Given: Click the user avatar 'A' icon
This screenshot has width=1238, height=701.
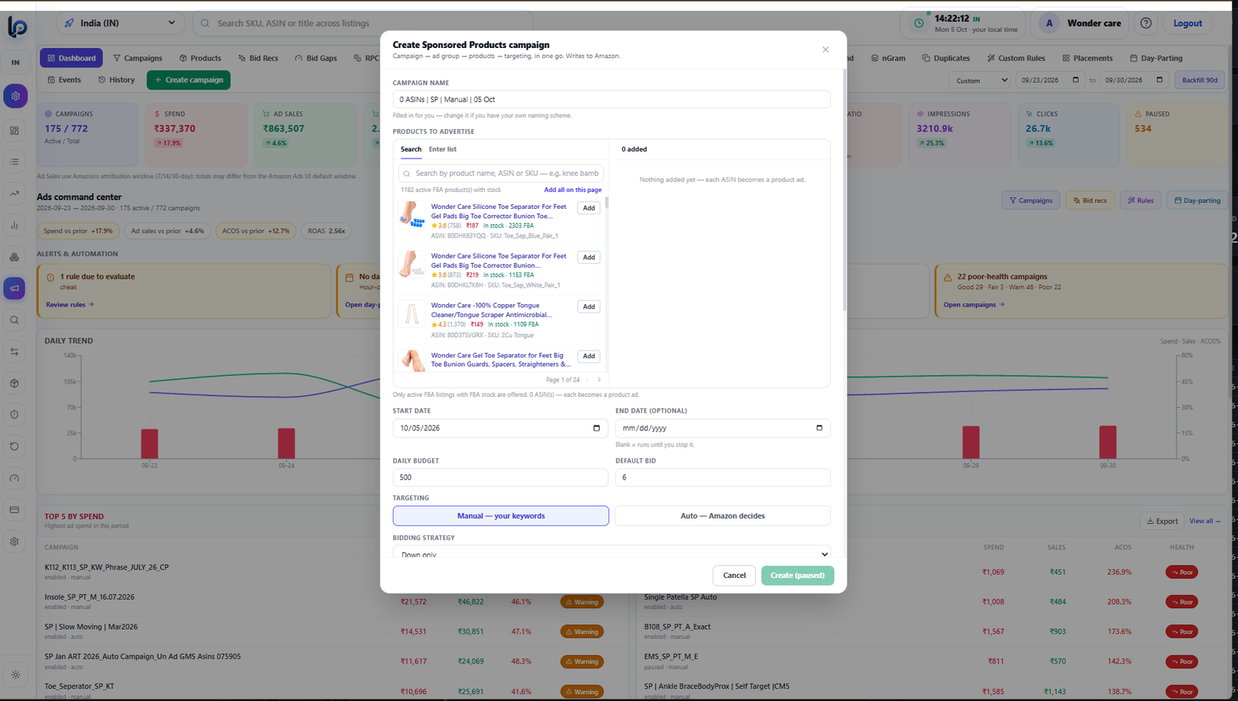Looking at the screenshot, I should [1049, 23].
